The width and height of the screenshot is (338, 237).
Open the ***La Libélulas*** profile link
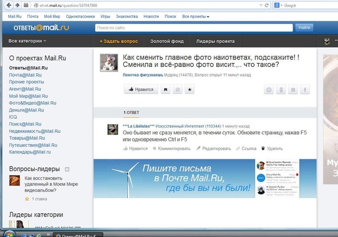click(139, 126)
